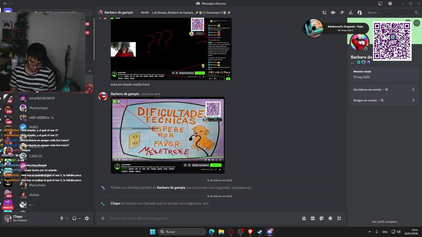Open pinned messages

click(x=342, y=13)
